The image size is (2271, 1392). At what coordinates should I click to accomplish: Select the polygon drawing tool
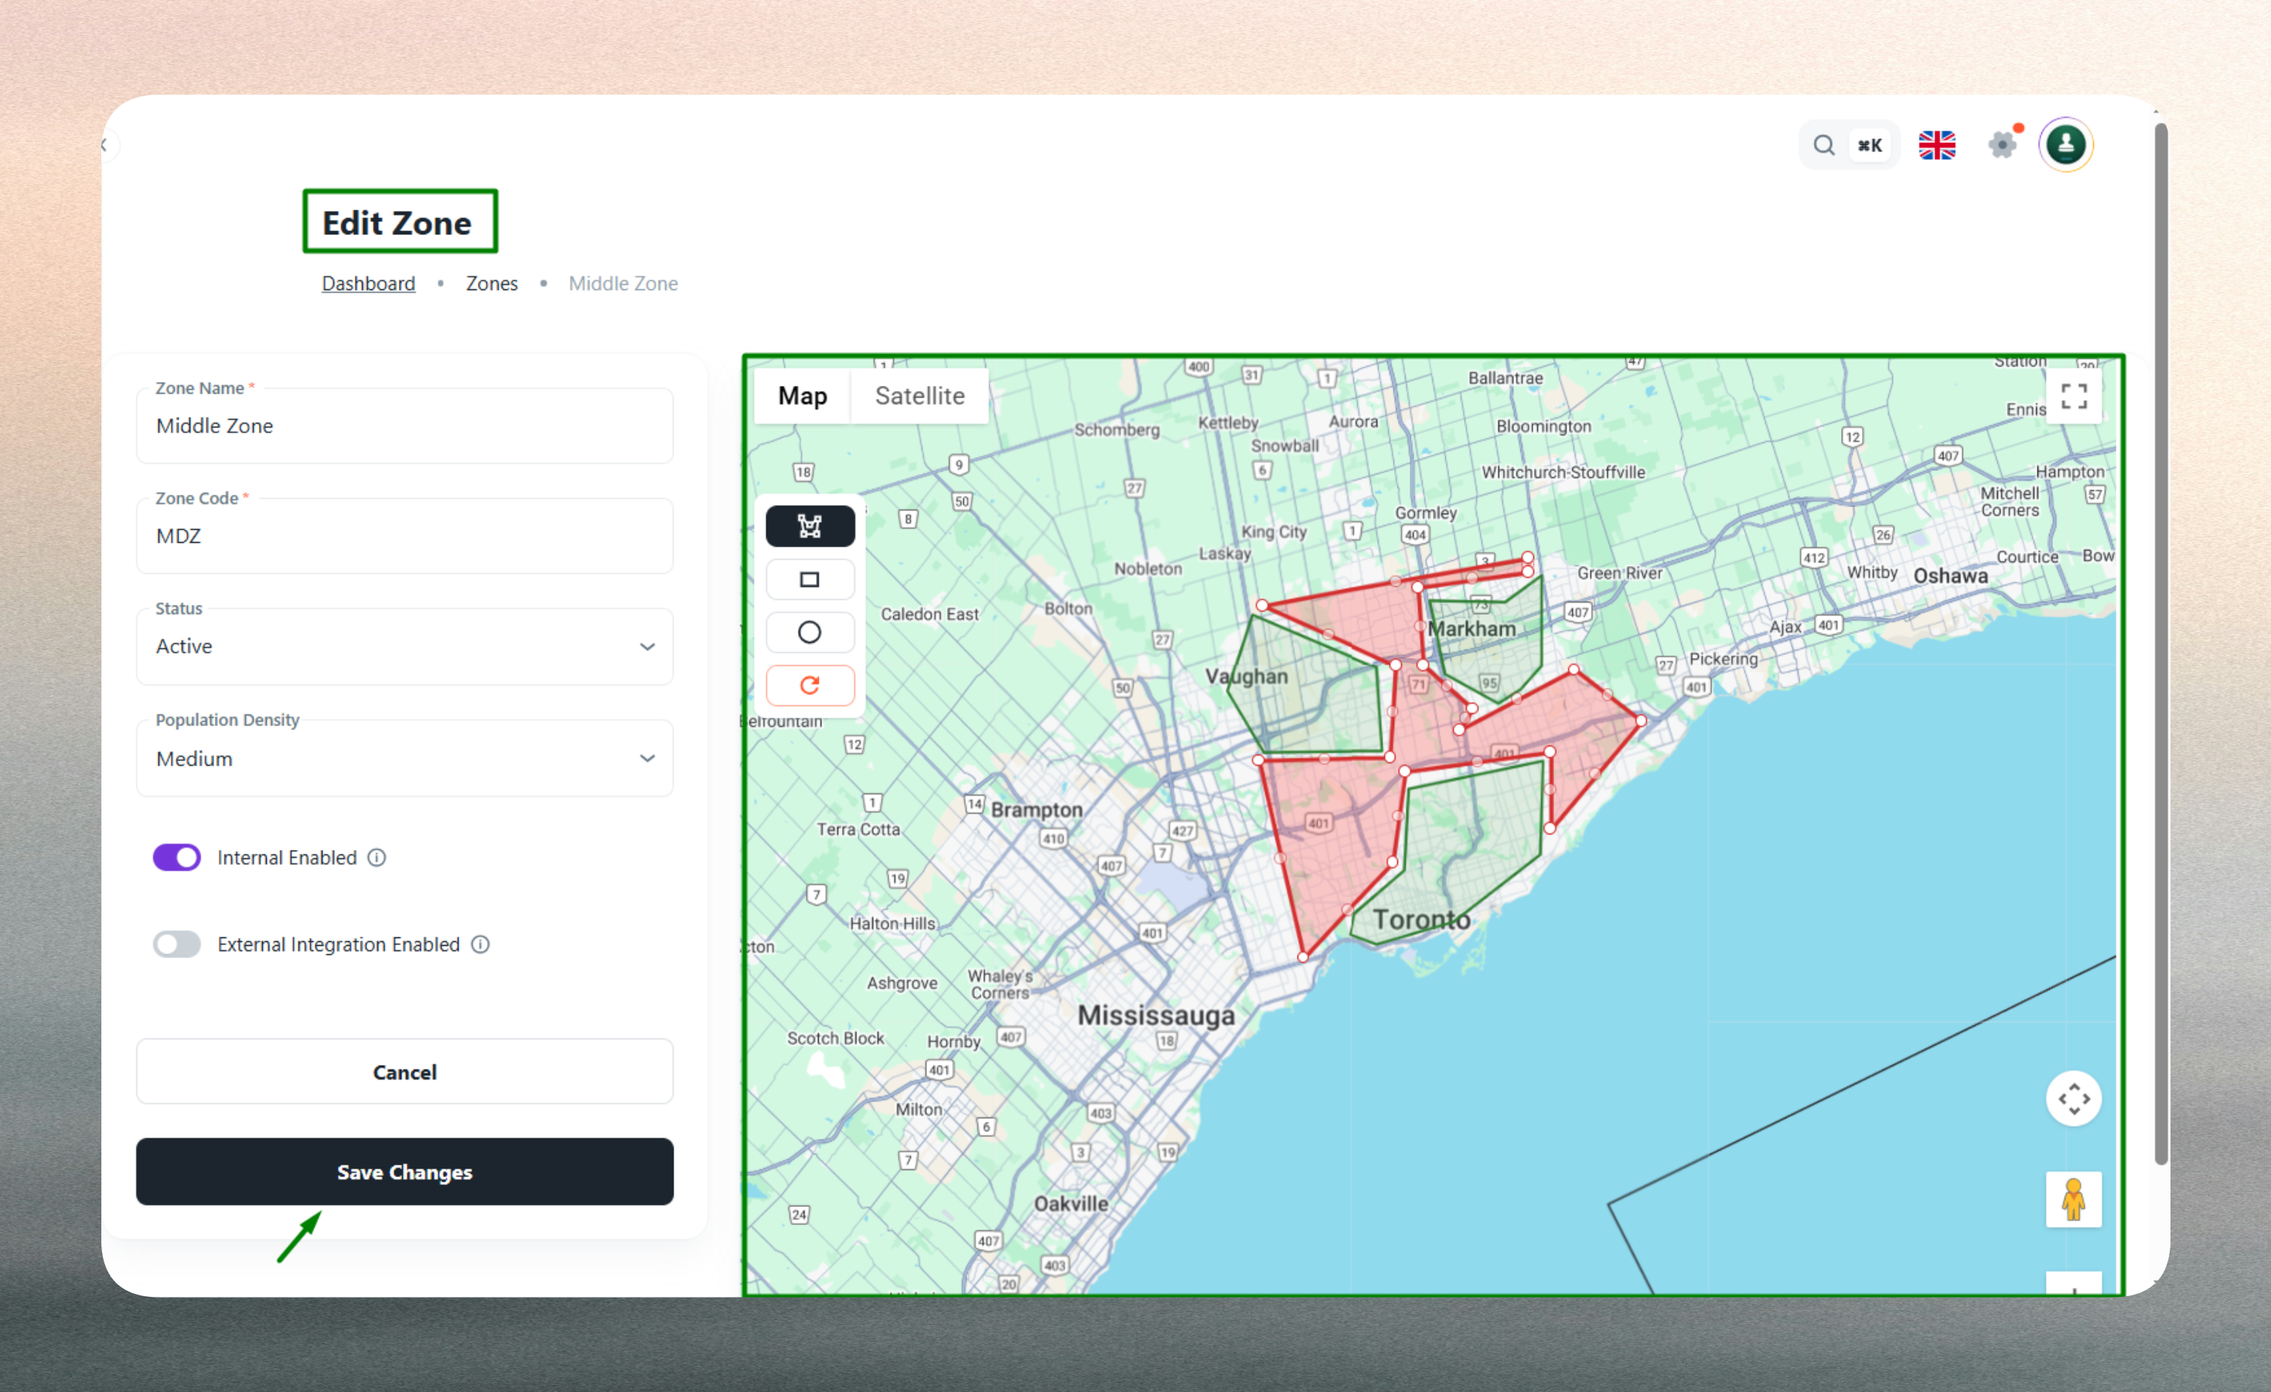tap(810, 527)
